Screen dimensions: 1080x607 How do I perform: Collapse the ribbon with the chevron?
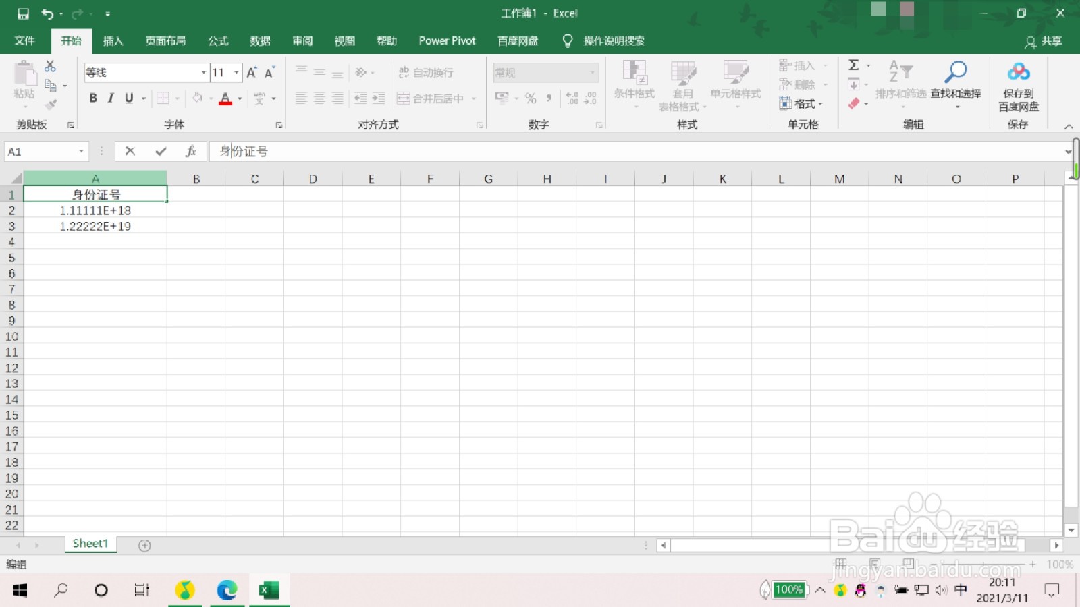pos(1069,126)
